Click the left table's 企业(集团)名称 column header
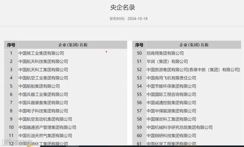Screen dimensions: 244x147 pyautogui.click(x=73, y=45)
